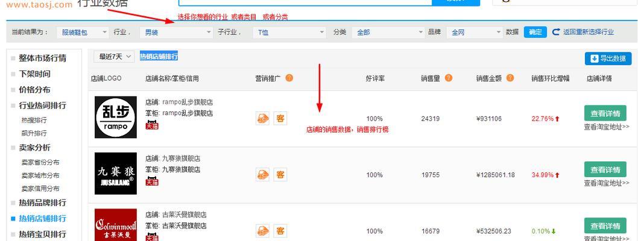Select 下架时间 in the sidebar
Image resolution: width=638 pixels, height=241 pixels.
(34, 74)
